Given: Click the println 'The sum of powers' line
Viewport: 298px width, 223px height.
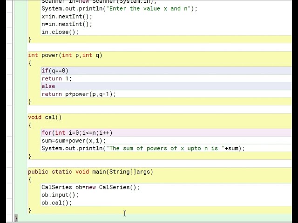Looking at the screenshot, I should [143, 148].
